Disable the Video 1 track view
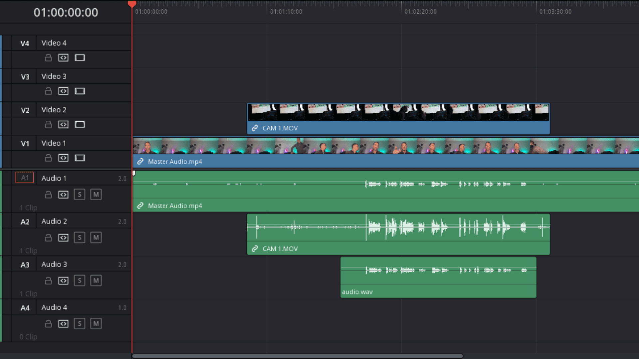Screen dimensions: 639x359 pos(80,158)
